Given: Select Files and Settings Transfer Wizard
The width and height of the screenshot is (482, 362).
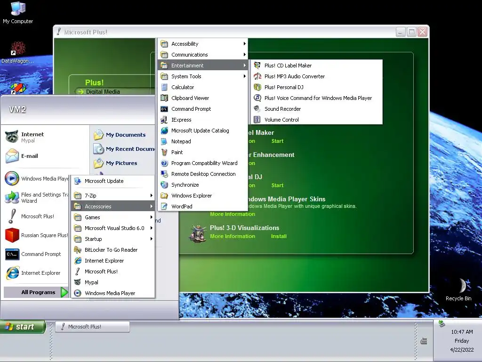Looking at the screenshot, I should point(36,197).
